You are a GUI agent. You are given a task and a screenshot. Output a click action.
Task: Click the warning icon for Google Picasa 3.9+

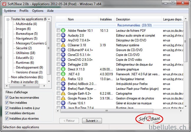(63, 98)
